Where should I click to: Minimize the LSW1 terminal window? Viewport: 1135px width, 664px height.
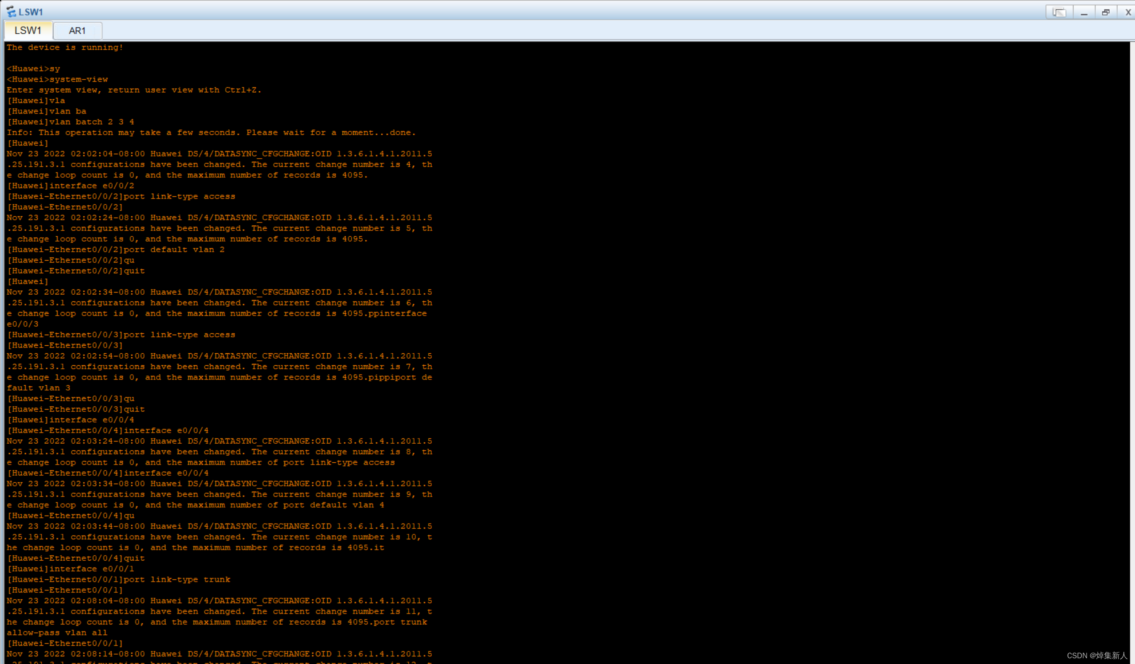[x=1084, y=12]
